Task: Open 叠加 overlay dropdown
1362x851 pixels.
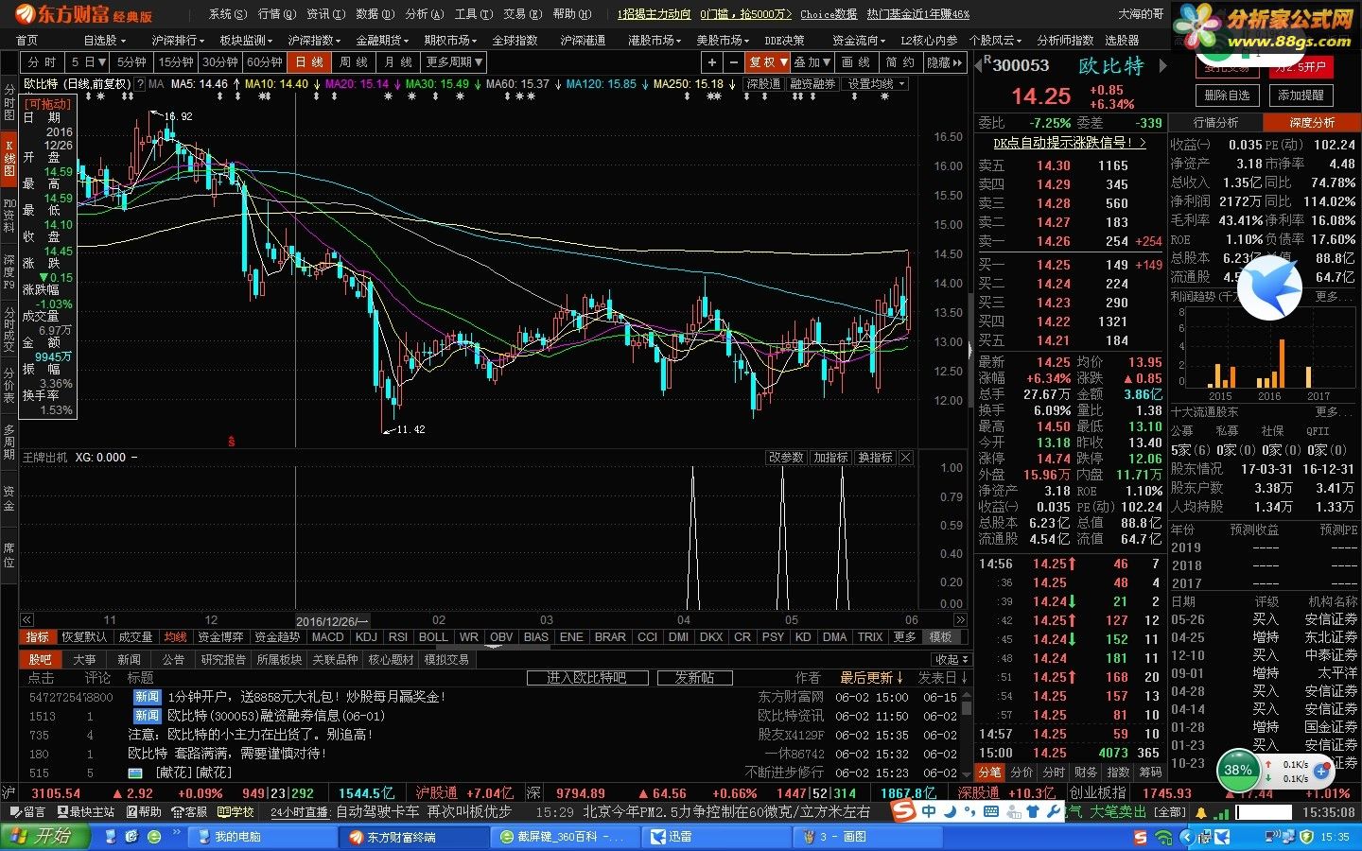Action: tap(812, 62)
